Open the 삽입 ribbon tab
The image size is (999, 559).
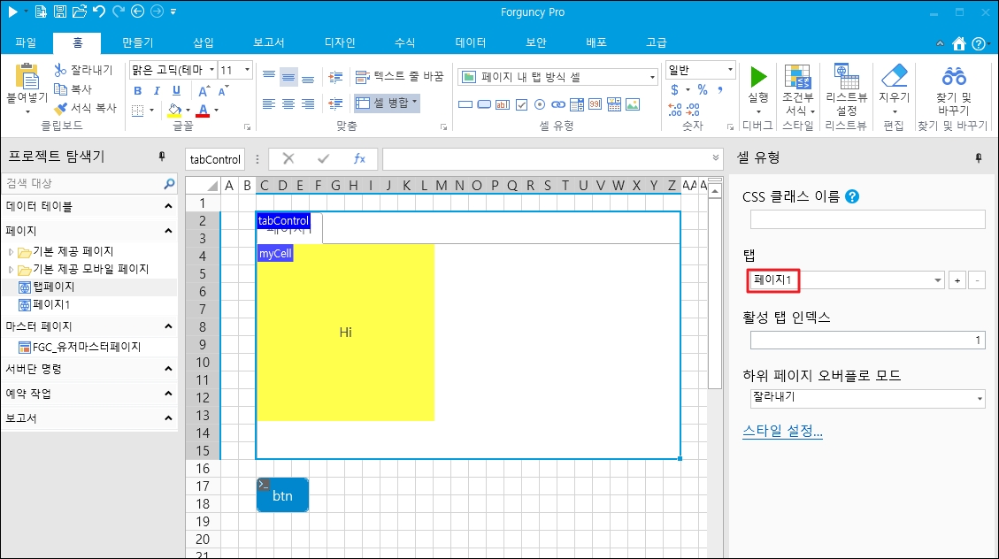coord(204,42)
